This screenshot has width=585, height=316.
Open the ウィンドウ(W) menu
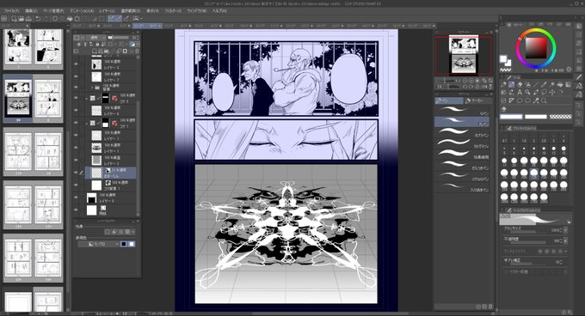197,11
